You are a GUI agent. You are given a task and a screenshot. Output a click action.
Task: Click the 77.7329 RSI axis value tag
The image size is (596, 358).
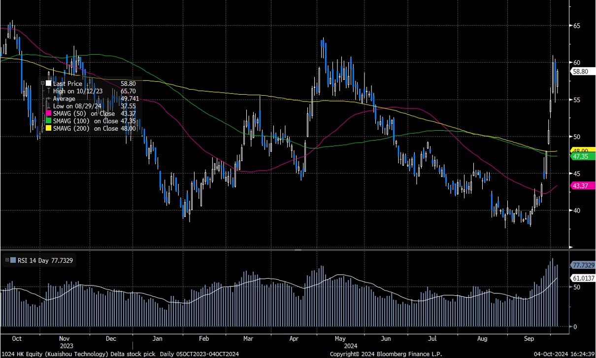click(x=581, y=265)
